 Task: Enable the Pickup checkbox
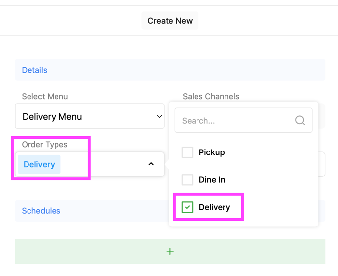click(187, 152)
